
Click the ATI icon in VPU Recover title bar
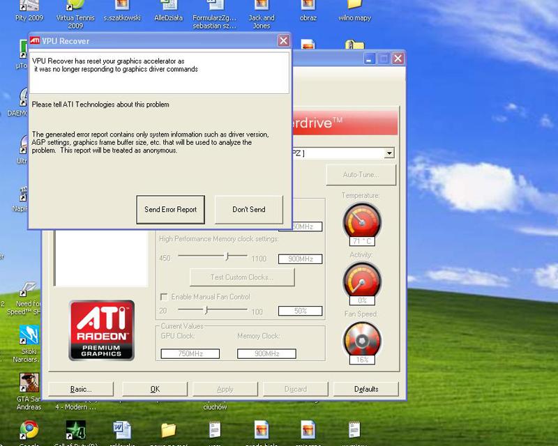point(35,40)
